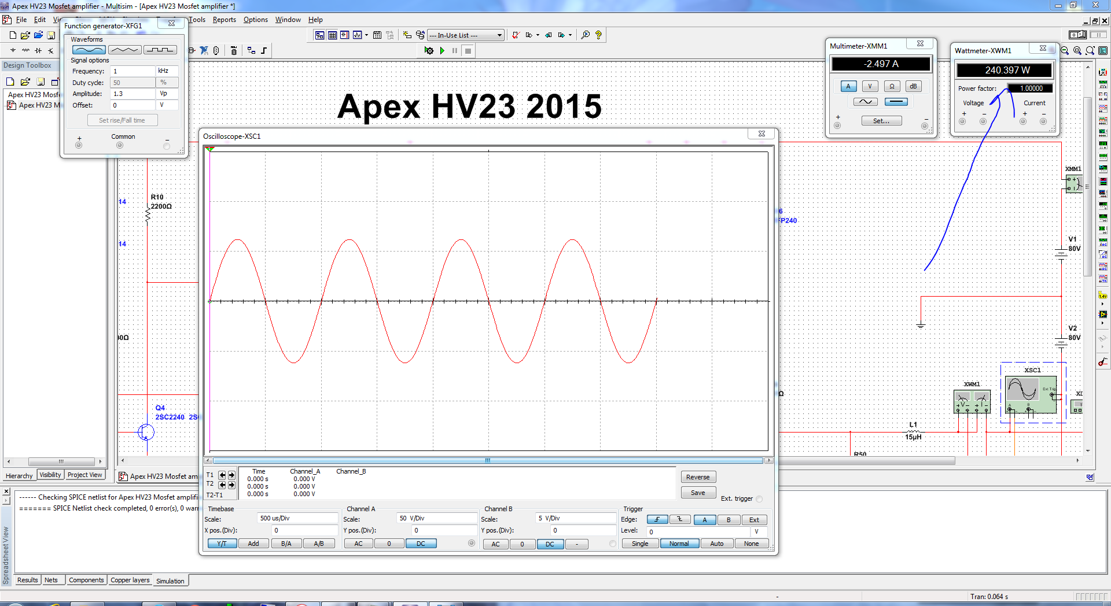Choose triangle waveform in function generator
The image size is (1111, 606).
point(124,50)
